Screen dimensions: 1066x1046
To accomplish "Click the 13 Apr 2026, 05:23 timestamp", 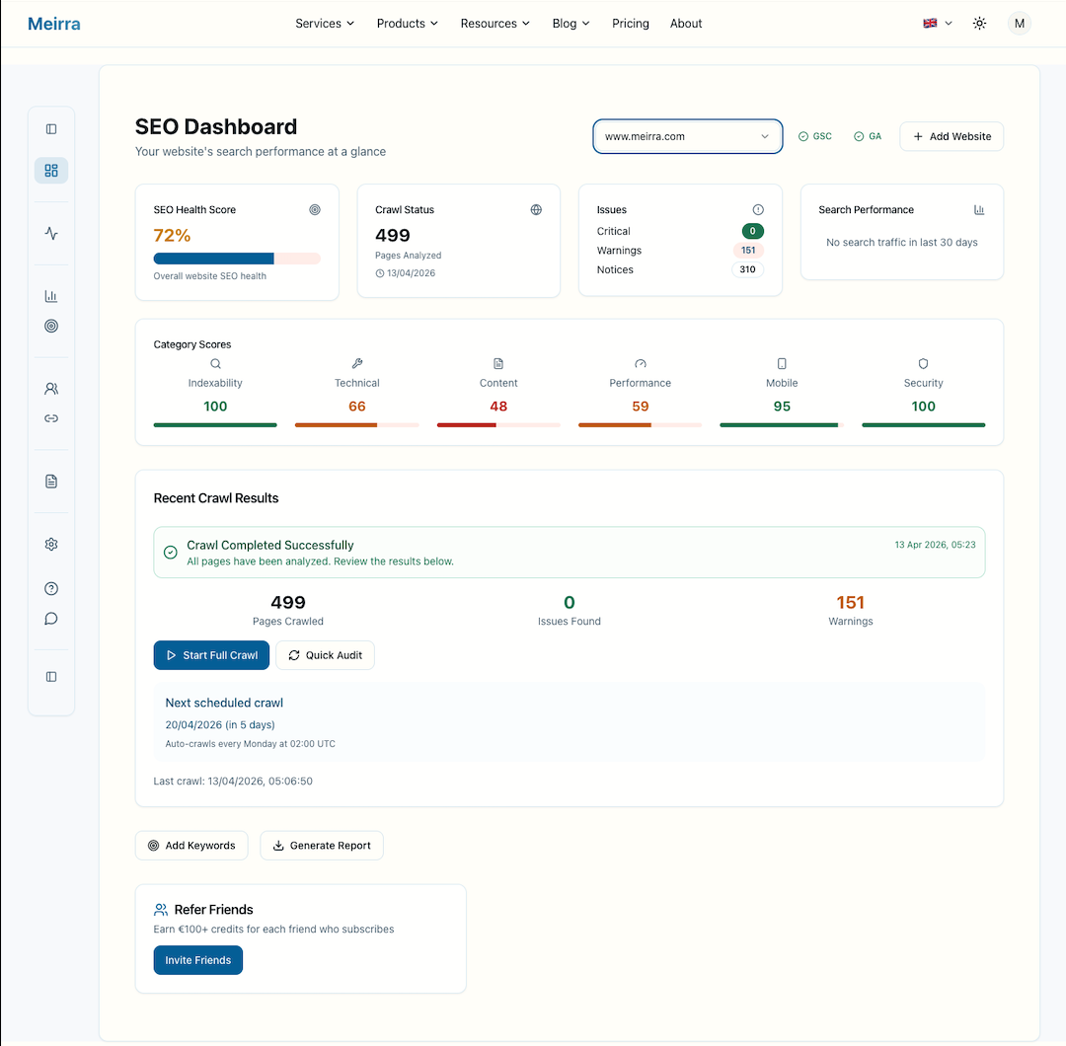I will click(935, 545).
